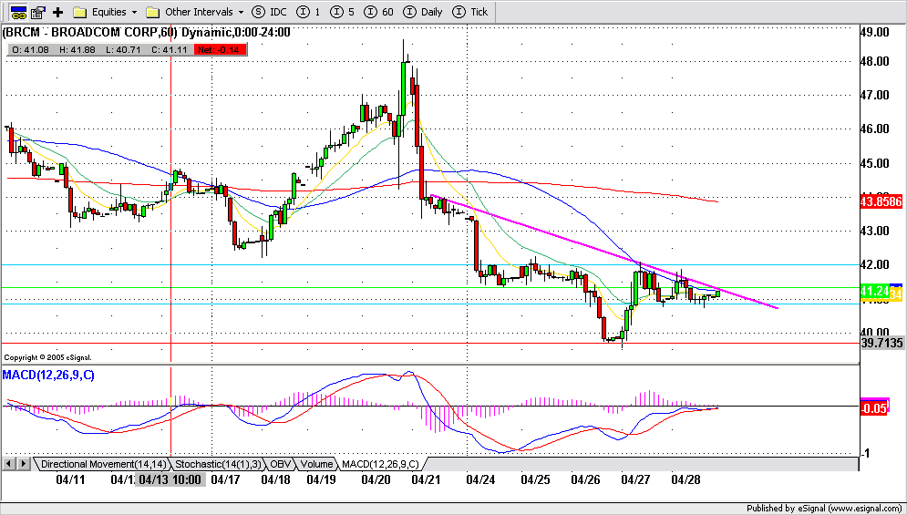Image resolution: width=907 pixels, height=515 pixels.
Task: Switch to 5 minute interval
Action: point(341,12)
